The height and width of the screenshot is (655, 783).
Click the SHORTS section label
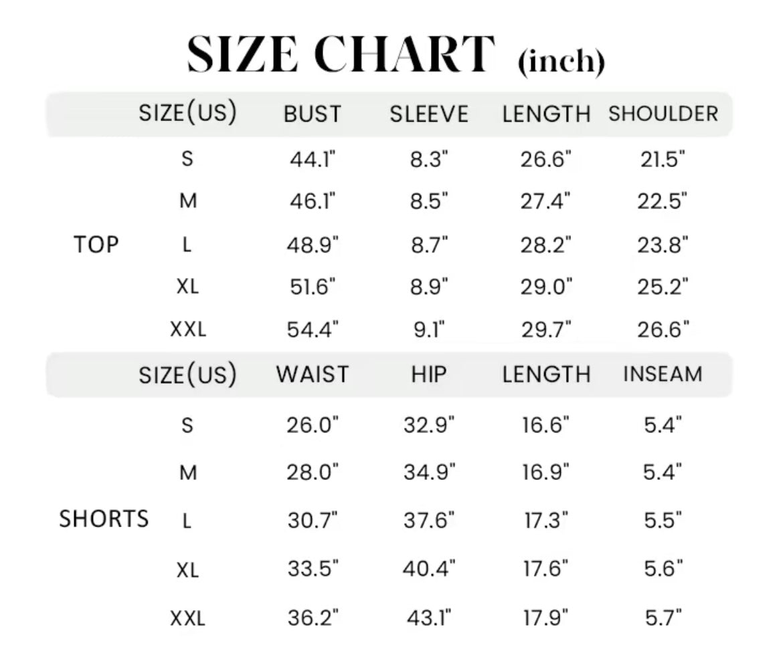pos(104,519)
